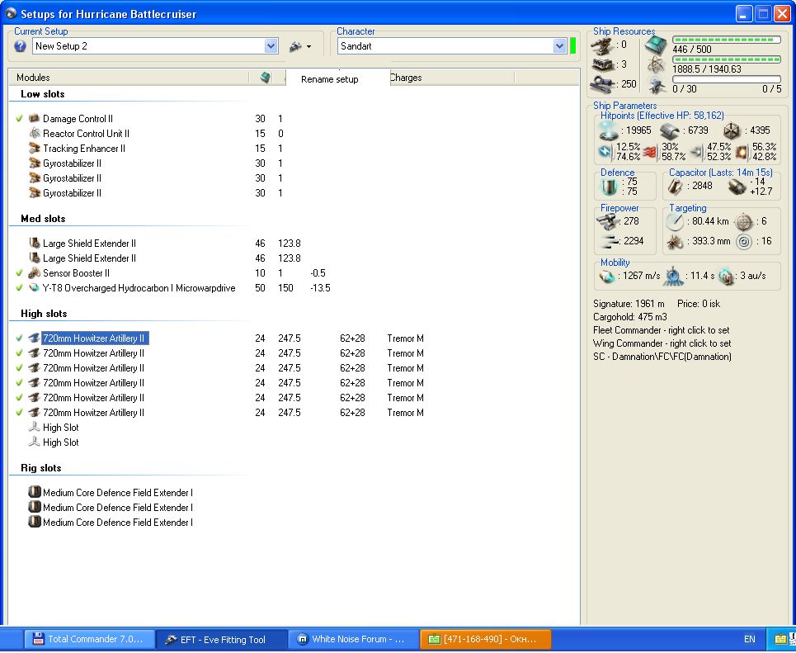Click the CPU resource icon

pyautogui.click(x=656, y=45)
